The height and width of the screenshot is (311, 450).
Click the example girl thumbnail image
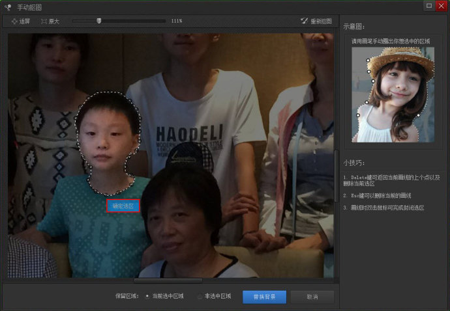393,95
